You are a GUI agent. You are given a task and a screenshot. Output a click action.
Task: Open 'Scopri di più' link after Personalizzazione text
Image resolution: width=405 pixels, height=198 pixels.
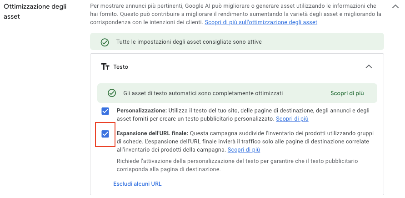[292, 119]
